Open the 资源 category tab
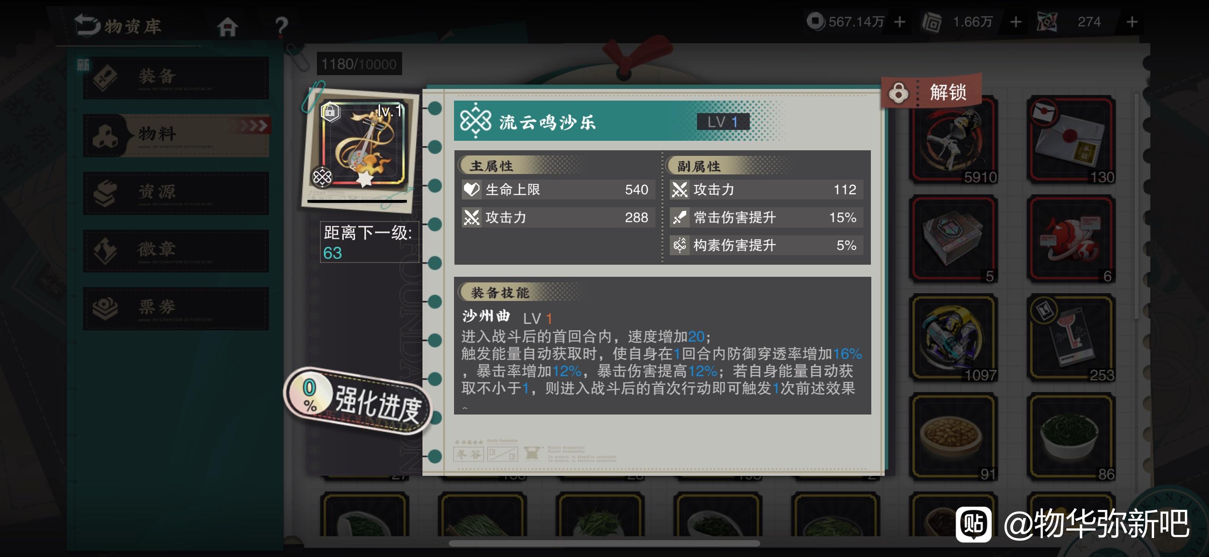 tap(176, 193)
